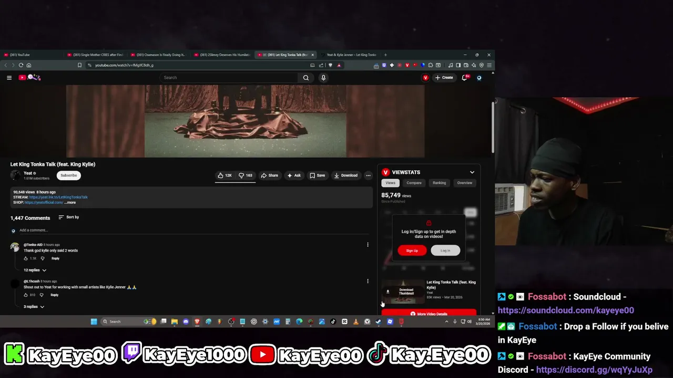Expand 12 replies under Tonka-AID comment
Screen dimensions: 673x378
(x=35, y=270)
